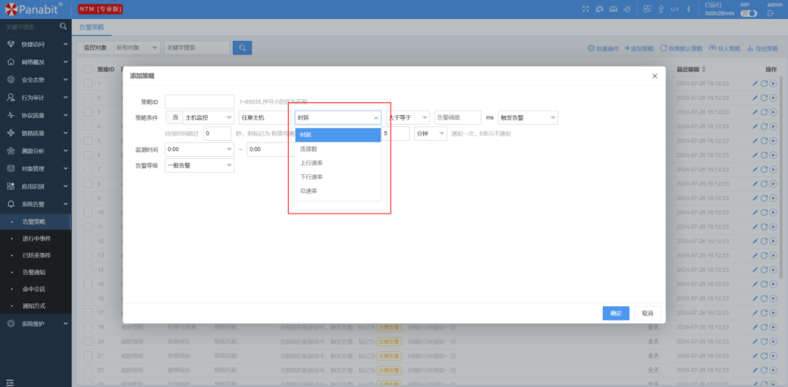Toggle the ssh on/off switch
The image size is (788, 387).
point(749,14)
